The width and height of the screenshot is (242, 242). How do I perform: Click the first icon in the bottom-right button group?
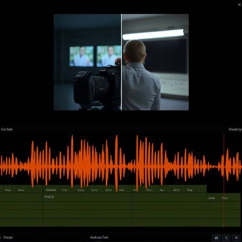tap(216, 238)
